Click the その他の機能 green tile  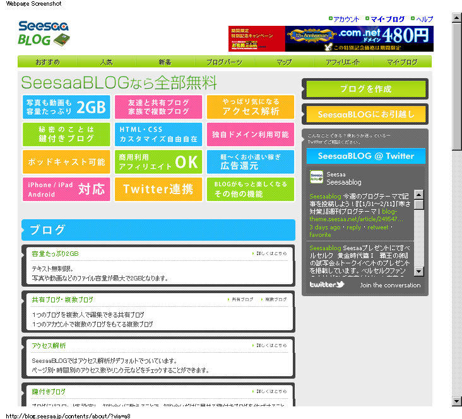click(251, 189)
